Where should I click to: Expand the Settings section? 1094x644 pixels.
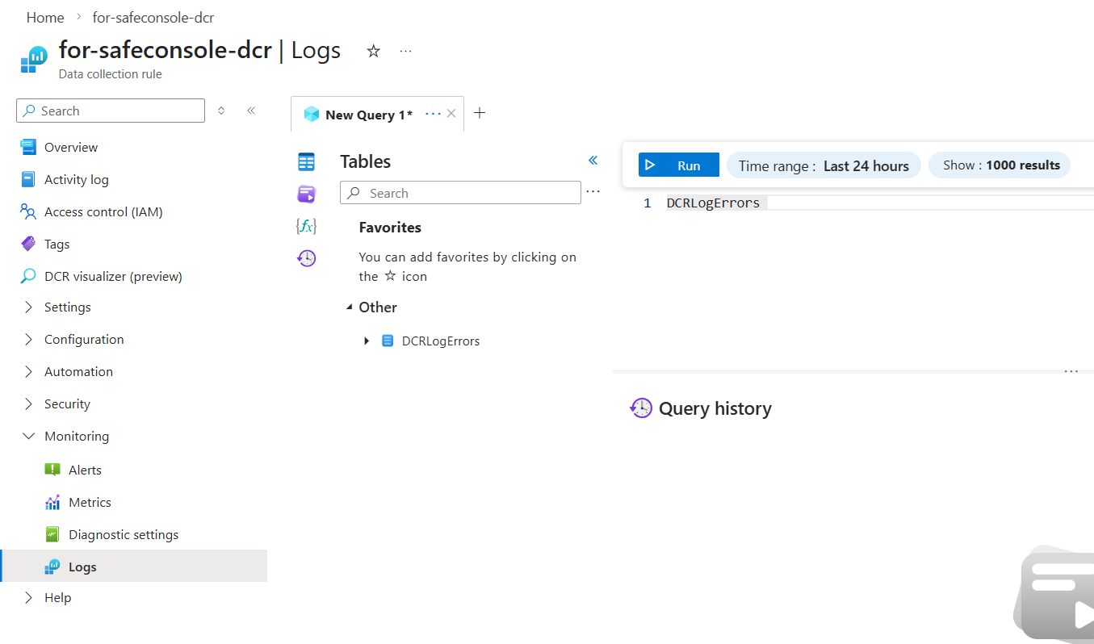click(29, 307)
